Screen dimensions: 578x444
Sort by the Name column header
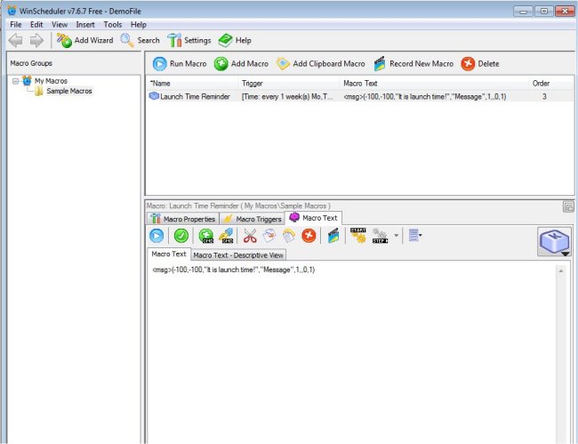click(x=192, y=84)
